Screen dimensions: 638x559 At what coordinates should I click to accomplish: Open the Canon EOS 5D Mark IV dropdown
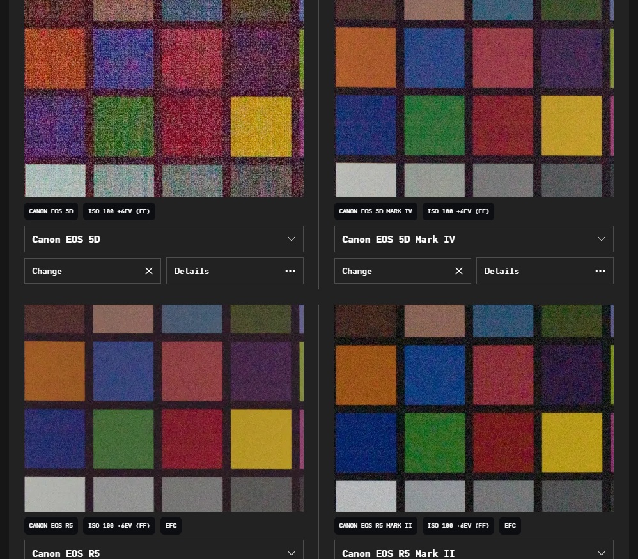[x=474, y=239]
